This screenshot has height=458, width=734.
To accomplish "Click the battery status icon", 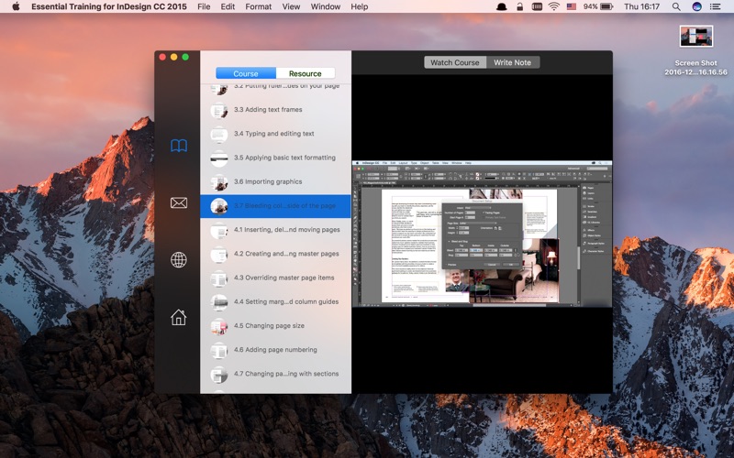I will tap(606, 6).
